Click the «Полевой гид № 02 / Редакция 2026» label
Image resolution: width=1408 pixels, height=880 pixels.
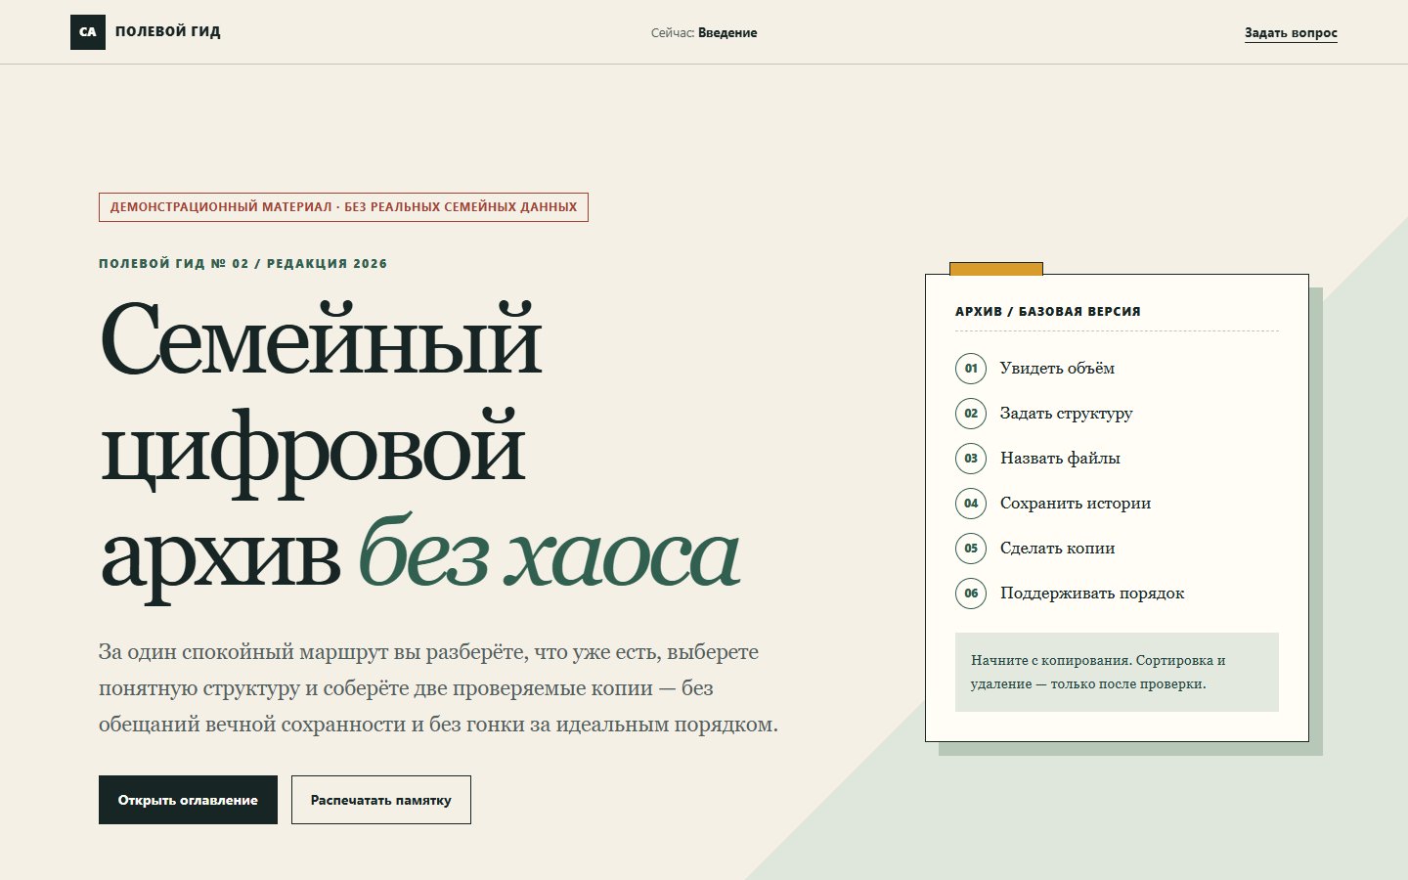click(x=243, y=264)
